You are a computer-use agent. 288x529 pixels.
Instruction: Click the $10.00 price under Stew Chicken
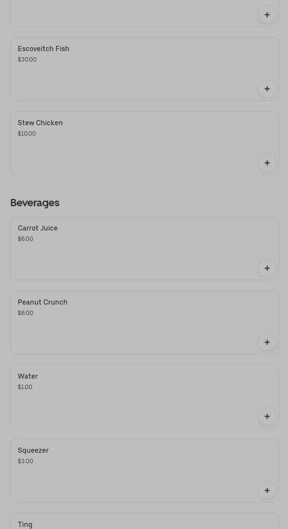point(27,134)
